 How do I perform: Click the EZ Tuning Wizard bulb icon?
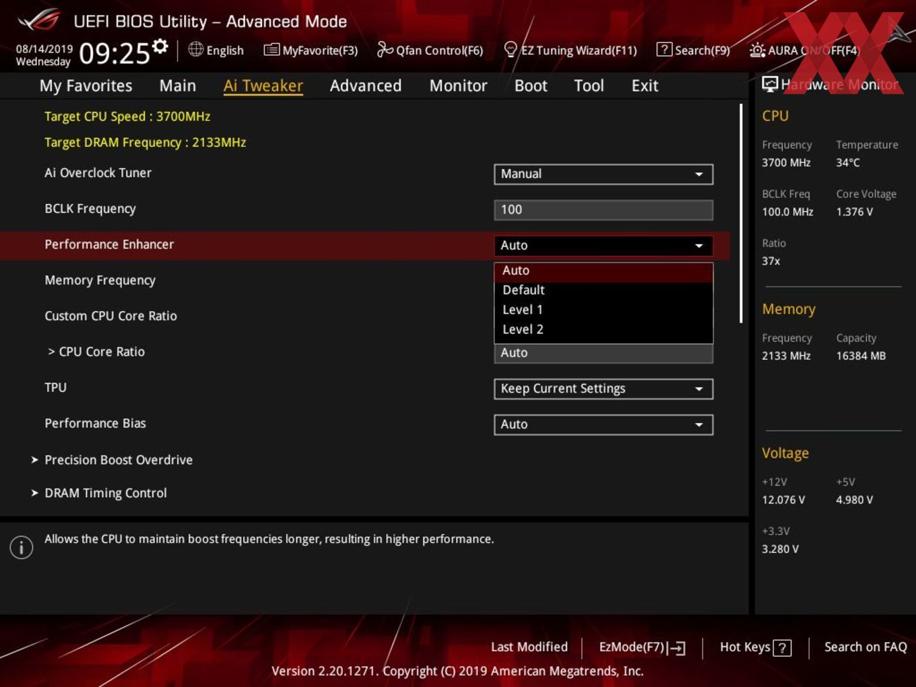tap(511, 49)
